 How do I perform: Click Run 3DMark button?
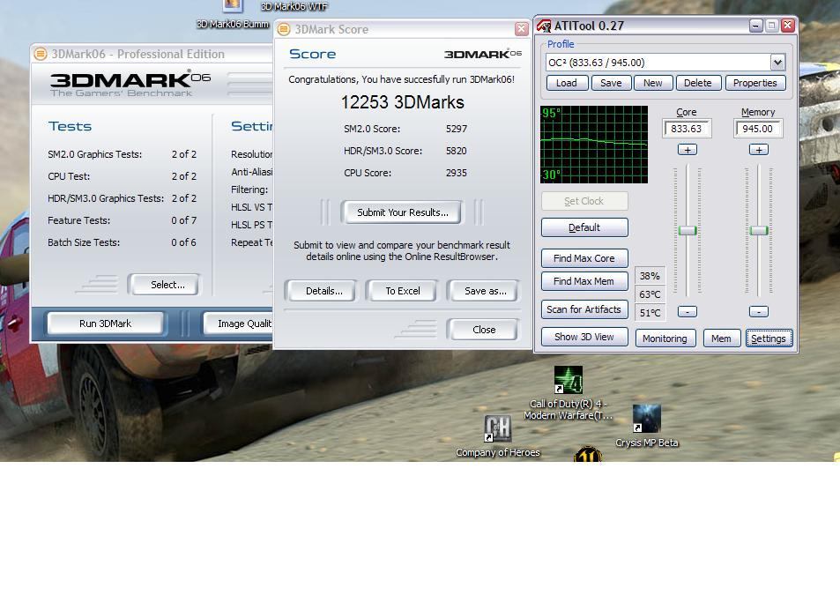(x=106, y=324)
